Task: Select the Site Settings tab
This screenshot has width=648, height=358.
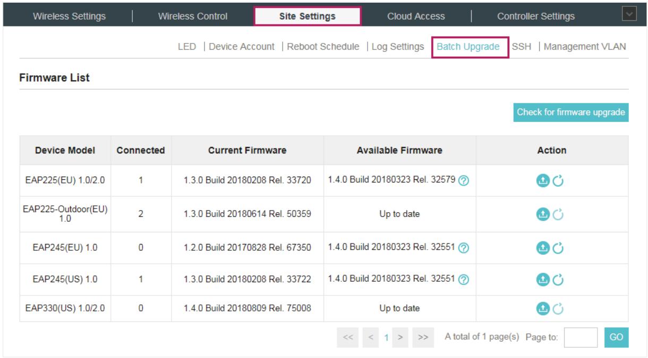Action: pyautogui.click(x=308, y=16)
